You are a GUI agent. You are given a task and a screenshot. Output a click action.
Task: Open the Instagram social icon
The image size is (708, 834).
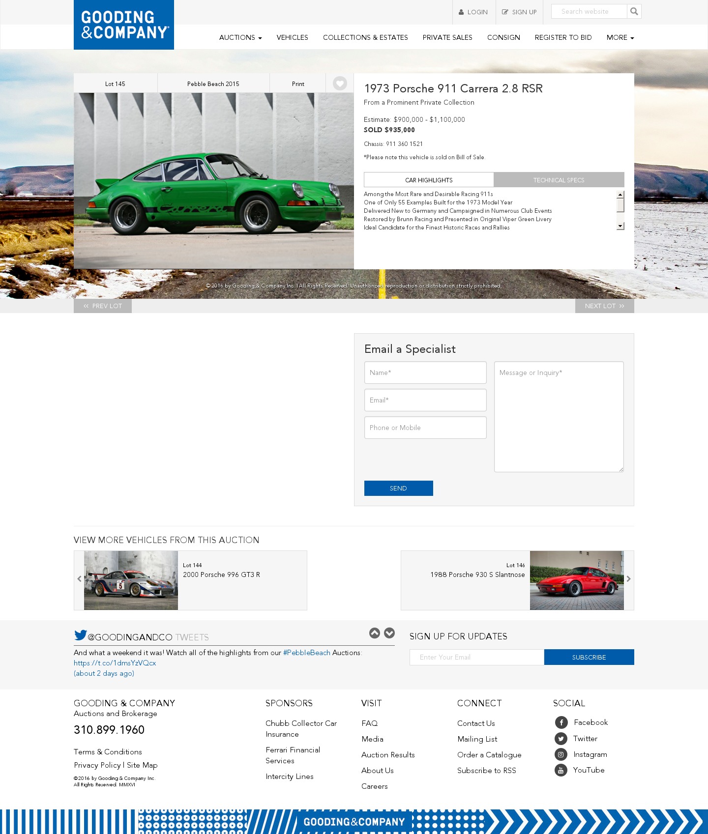[x=561, y=754]
